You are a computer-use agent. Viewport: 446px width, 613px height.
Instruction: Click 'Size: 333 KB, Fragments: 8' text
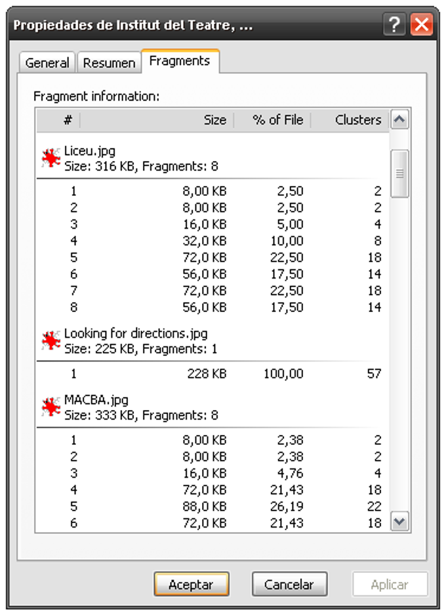[141, 415]
